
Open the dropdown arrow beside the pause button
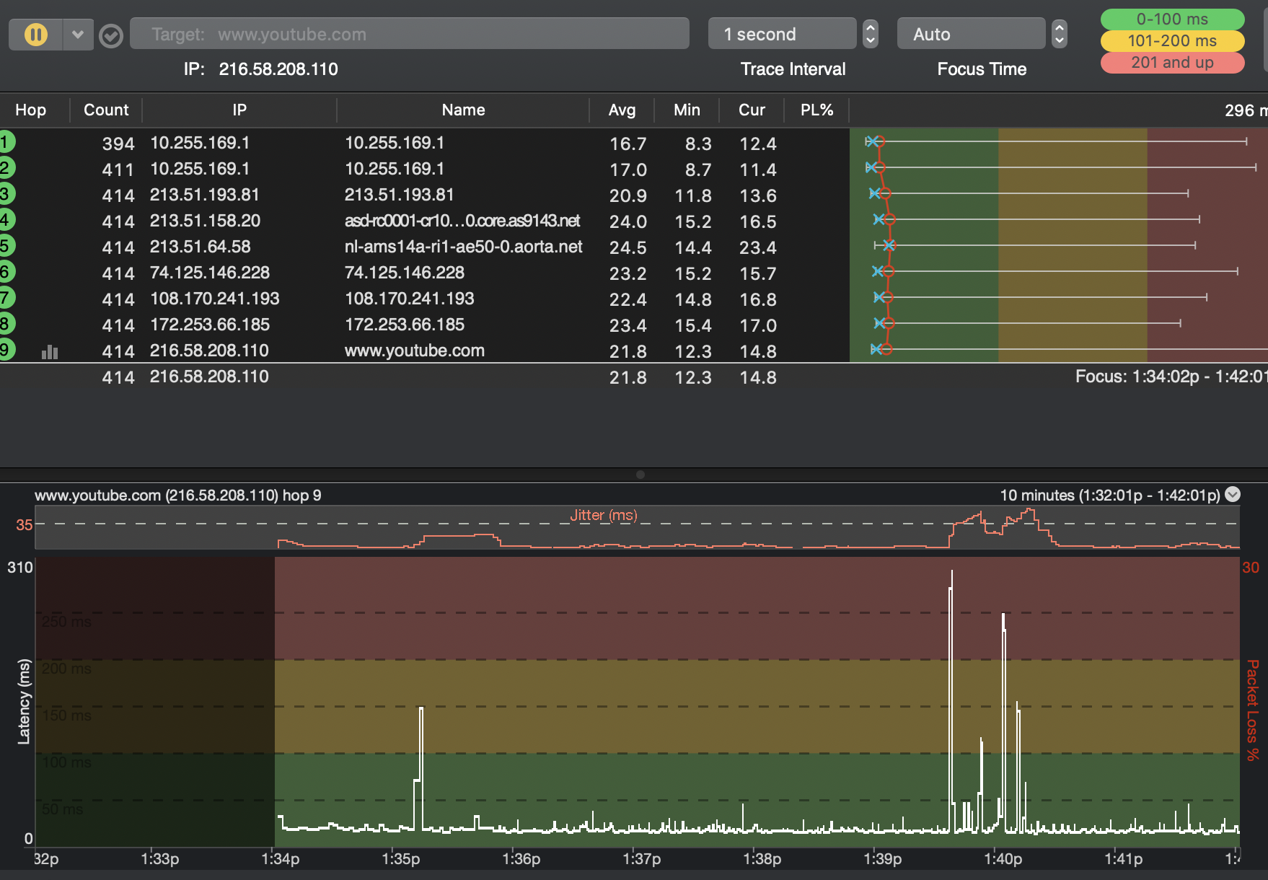(x=78, y=35)
